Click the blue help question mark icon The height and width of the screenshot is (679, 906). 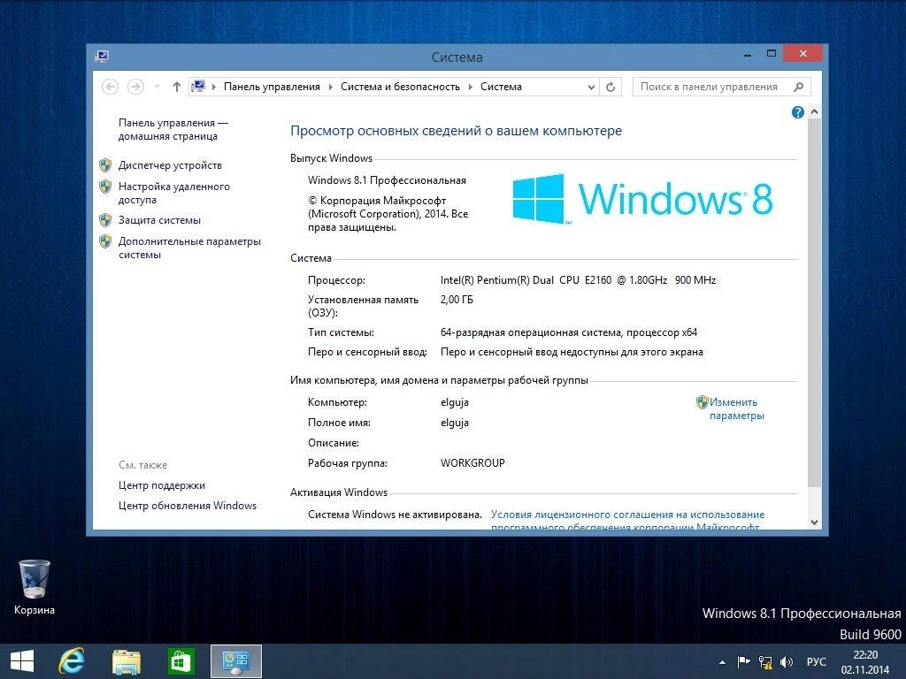[x=797, y=112]
